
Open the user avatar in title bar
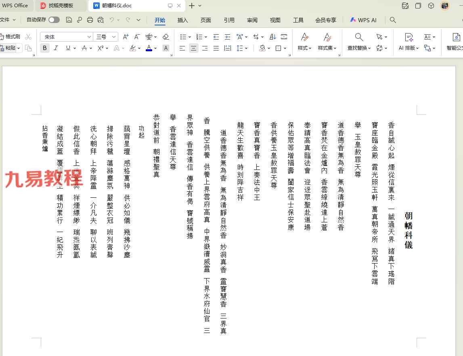(x=445, y=5)
